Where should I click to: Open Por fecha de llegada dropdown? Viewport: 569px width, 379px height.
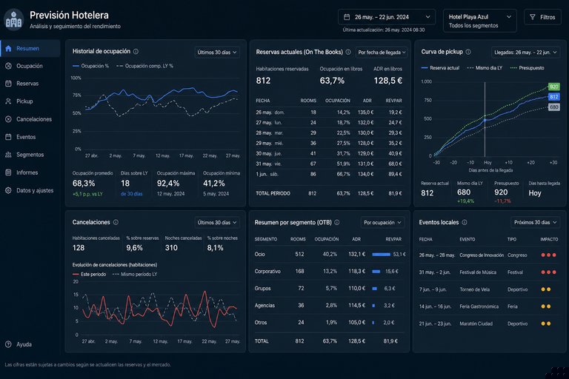click(x=382, y=53)
